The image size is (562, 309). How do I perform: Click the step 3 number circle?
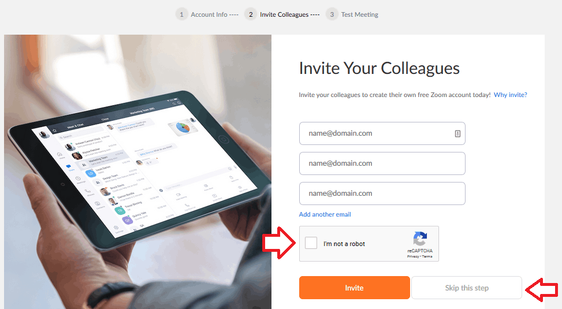click(x=332, y=14)
